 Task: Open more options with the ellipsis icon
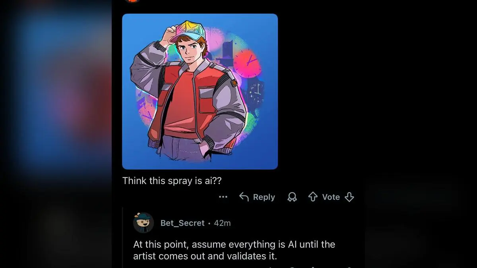(223, 197)
